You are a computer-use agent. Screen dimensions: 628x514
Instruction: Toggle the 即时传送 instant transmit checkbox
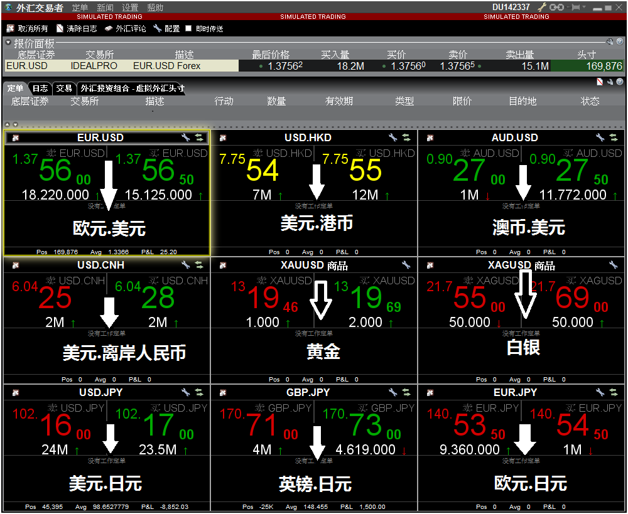[x=188, y=29]
